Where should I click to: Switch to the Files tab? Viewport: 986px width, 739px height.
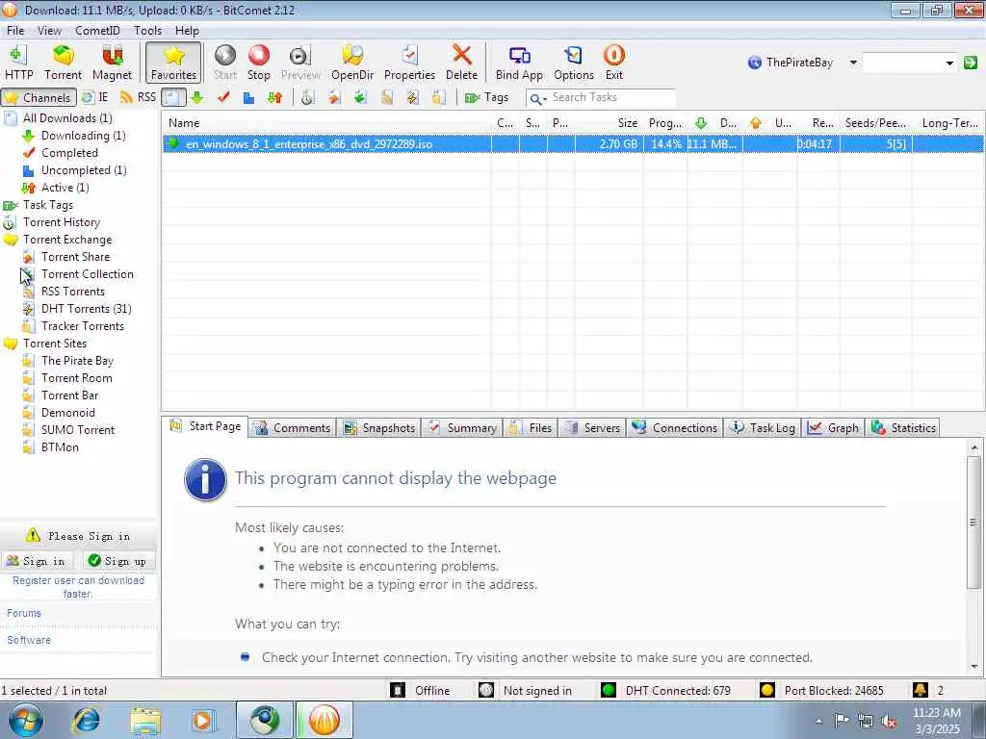pyautogui.click(x=531, y=428)
